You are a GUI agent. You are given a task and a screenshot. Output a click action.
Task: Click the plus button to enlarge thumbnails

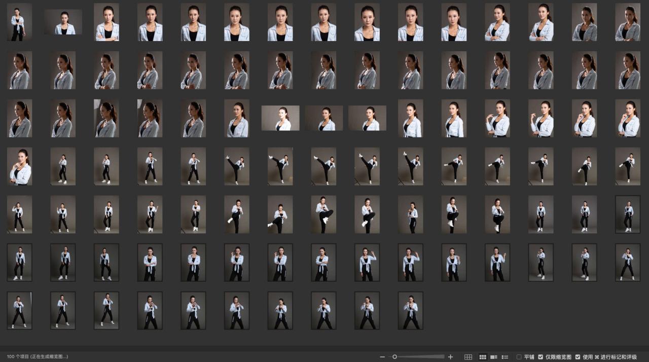pyautogui.click(x=450, y=357)
